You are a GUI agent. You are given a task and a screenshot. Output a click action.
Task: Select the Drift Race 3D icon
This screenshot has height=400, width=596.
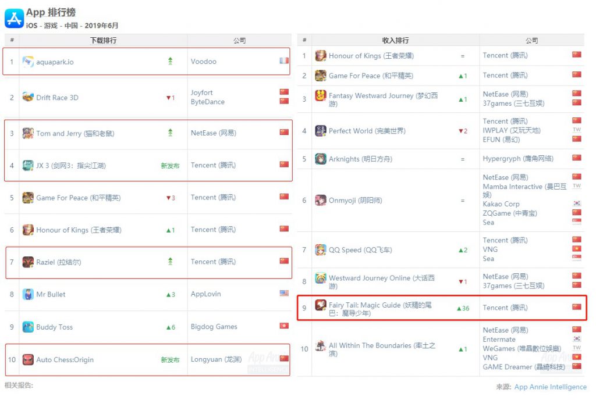pos(28,97)
